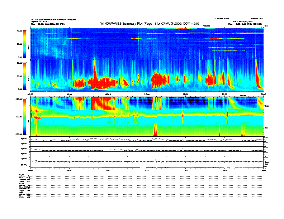Screen dimensions: 284x219
Task: Click the 04:00 tick label below RAD1 panel
Action: [x=69, y=94]
